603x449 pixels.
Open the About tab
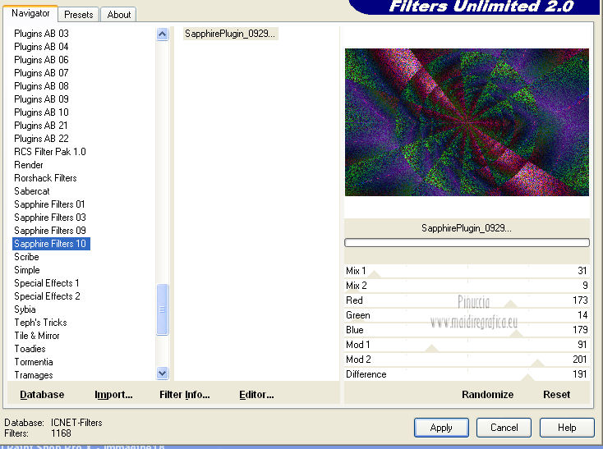point(119,15)
